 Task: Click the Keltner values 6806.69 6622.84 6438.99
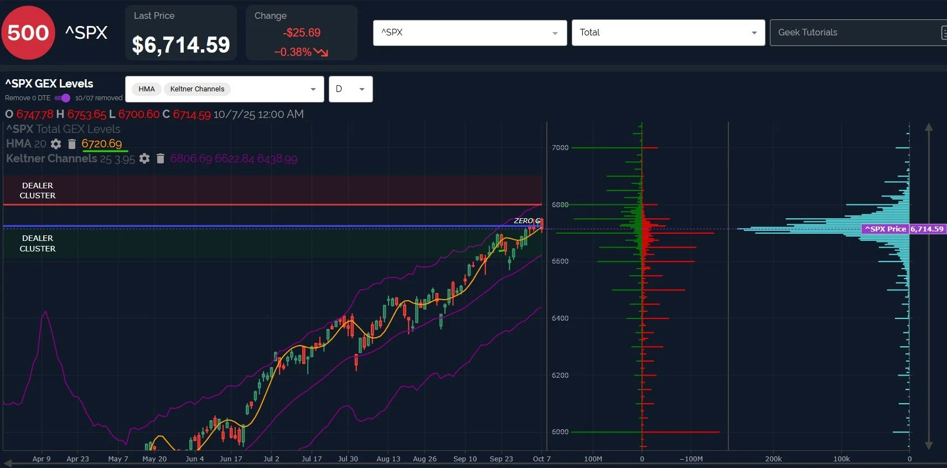coord(234,159)
